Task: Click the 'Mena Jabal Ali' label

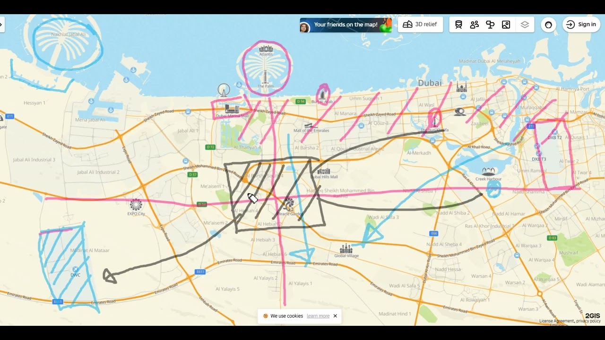Action: pyautogui.click(x=90, y=120)
